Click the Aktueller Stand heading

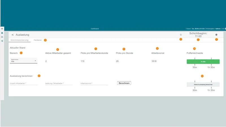(18, 48)
